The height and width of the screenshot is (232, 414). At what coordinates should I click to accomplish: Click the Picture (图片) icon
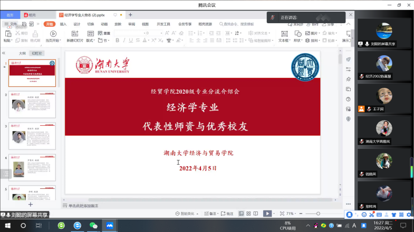(x=307, y=33)
